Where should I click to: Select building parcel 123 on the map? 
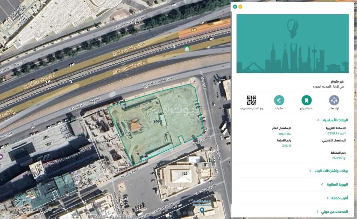point(184,173)
